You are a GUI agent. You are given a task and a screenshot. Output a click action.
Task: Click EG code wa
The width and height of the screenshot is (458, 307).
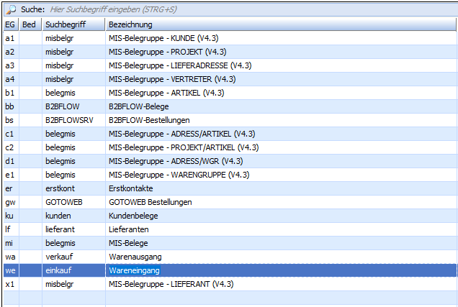click(10, 257)
